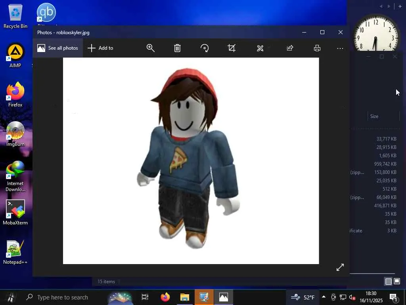Open the Firefox desktop shortcut
Screen dimensions: 406x305
click(x=15, y=95)
